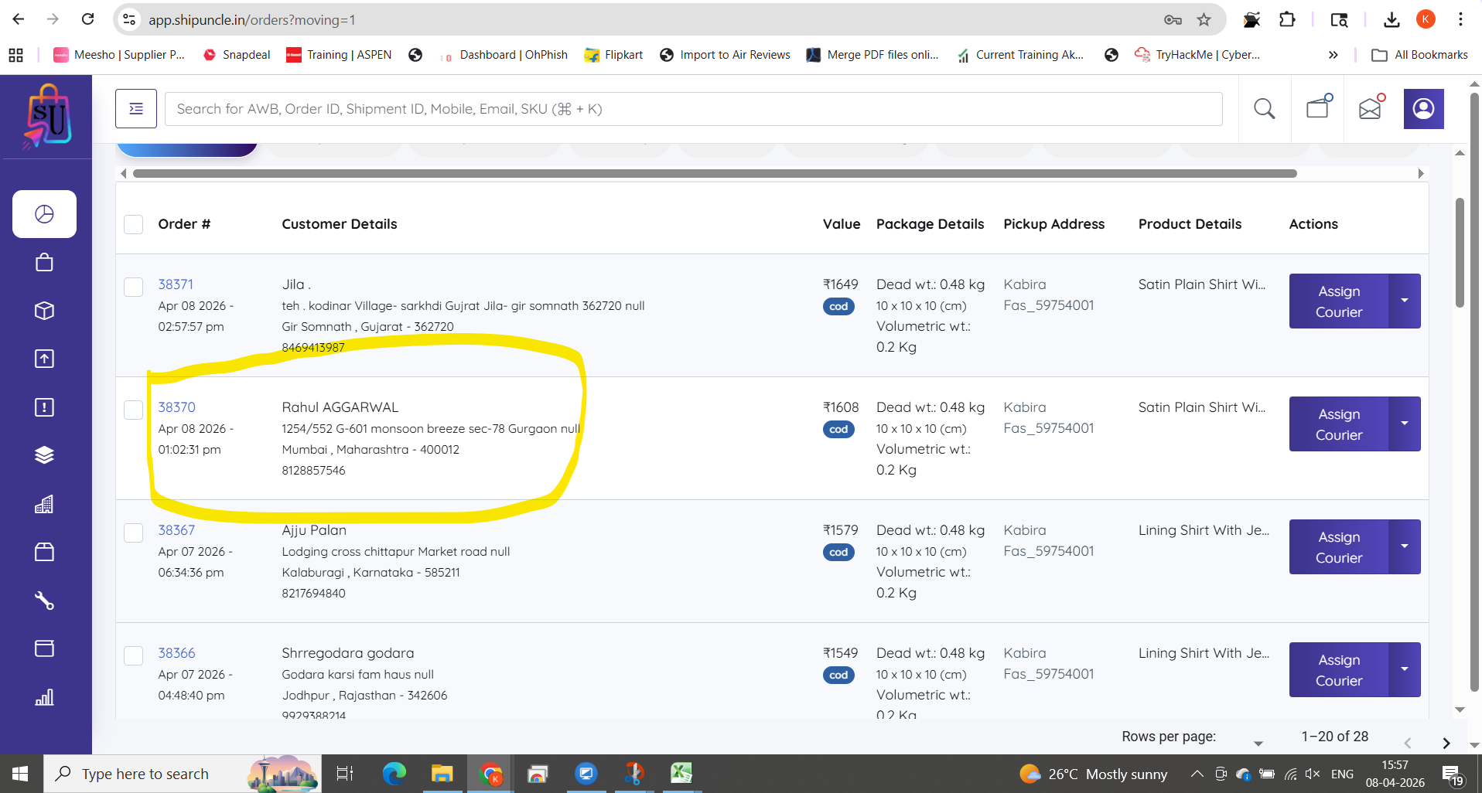The image size is (1482, 793).
Task: Assign Courier for order 38370
Action: [1339, 424]
